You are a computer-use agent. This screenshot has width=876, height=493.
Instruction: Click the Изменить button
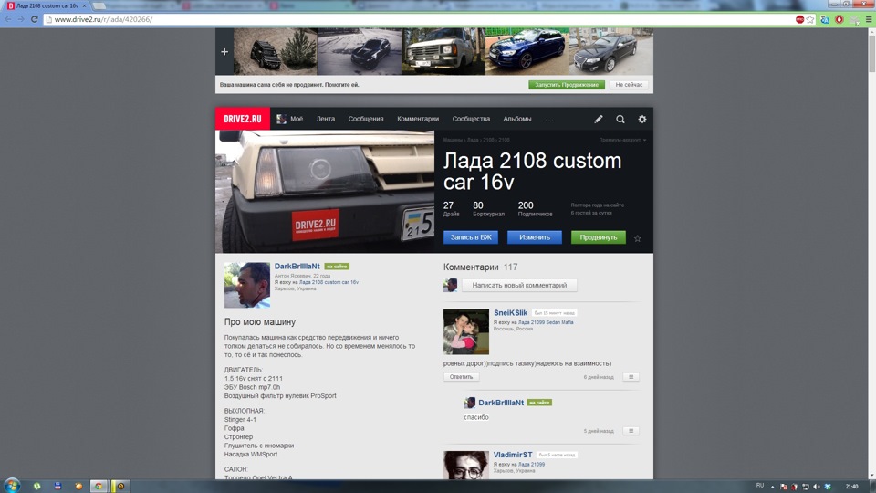535,237
